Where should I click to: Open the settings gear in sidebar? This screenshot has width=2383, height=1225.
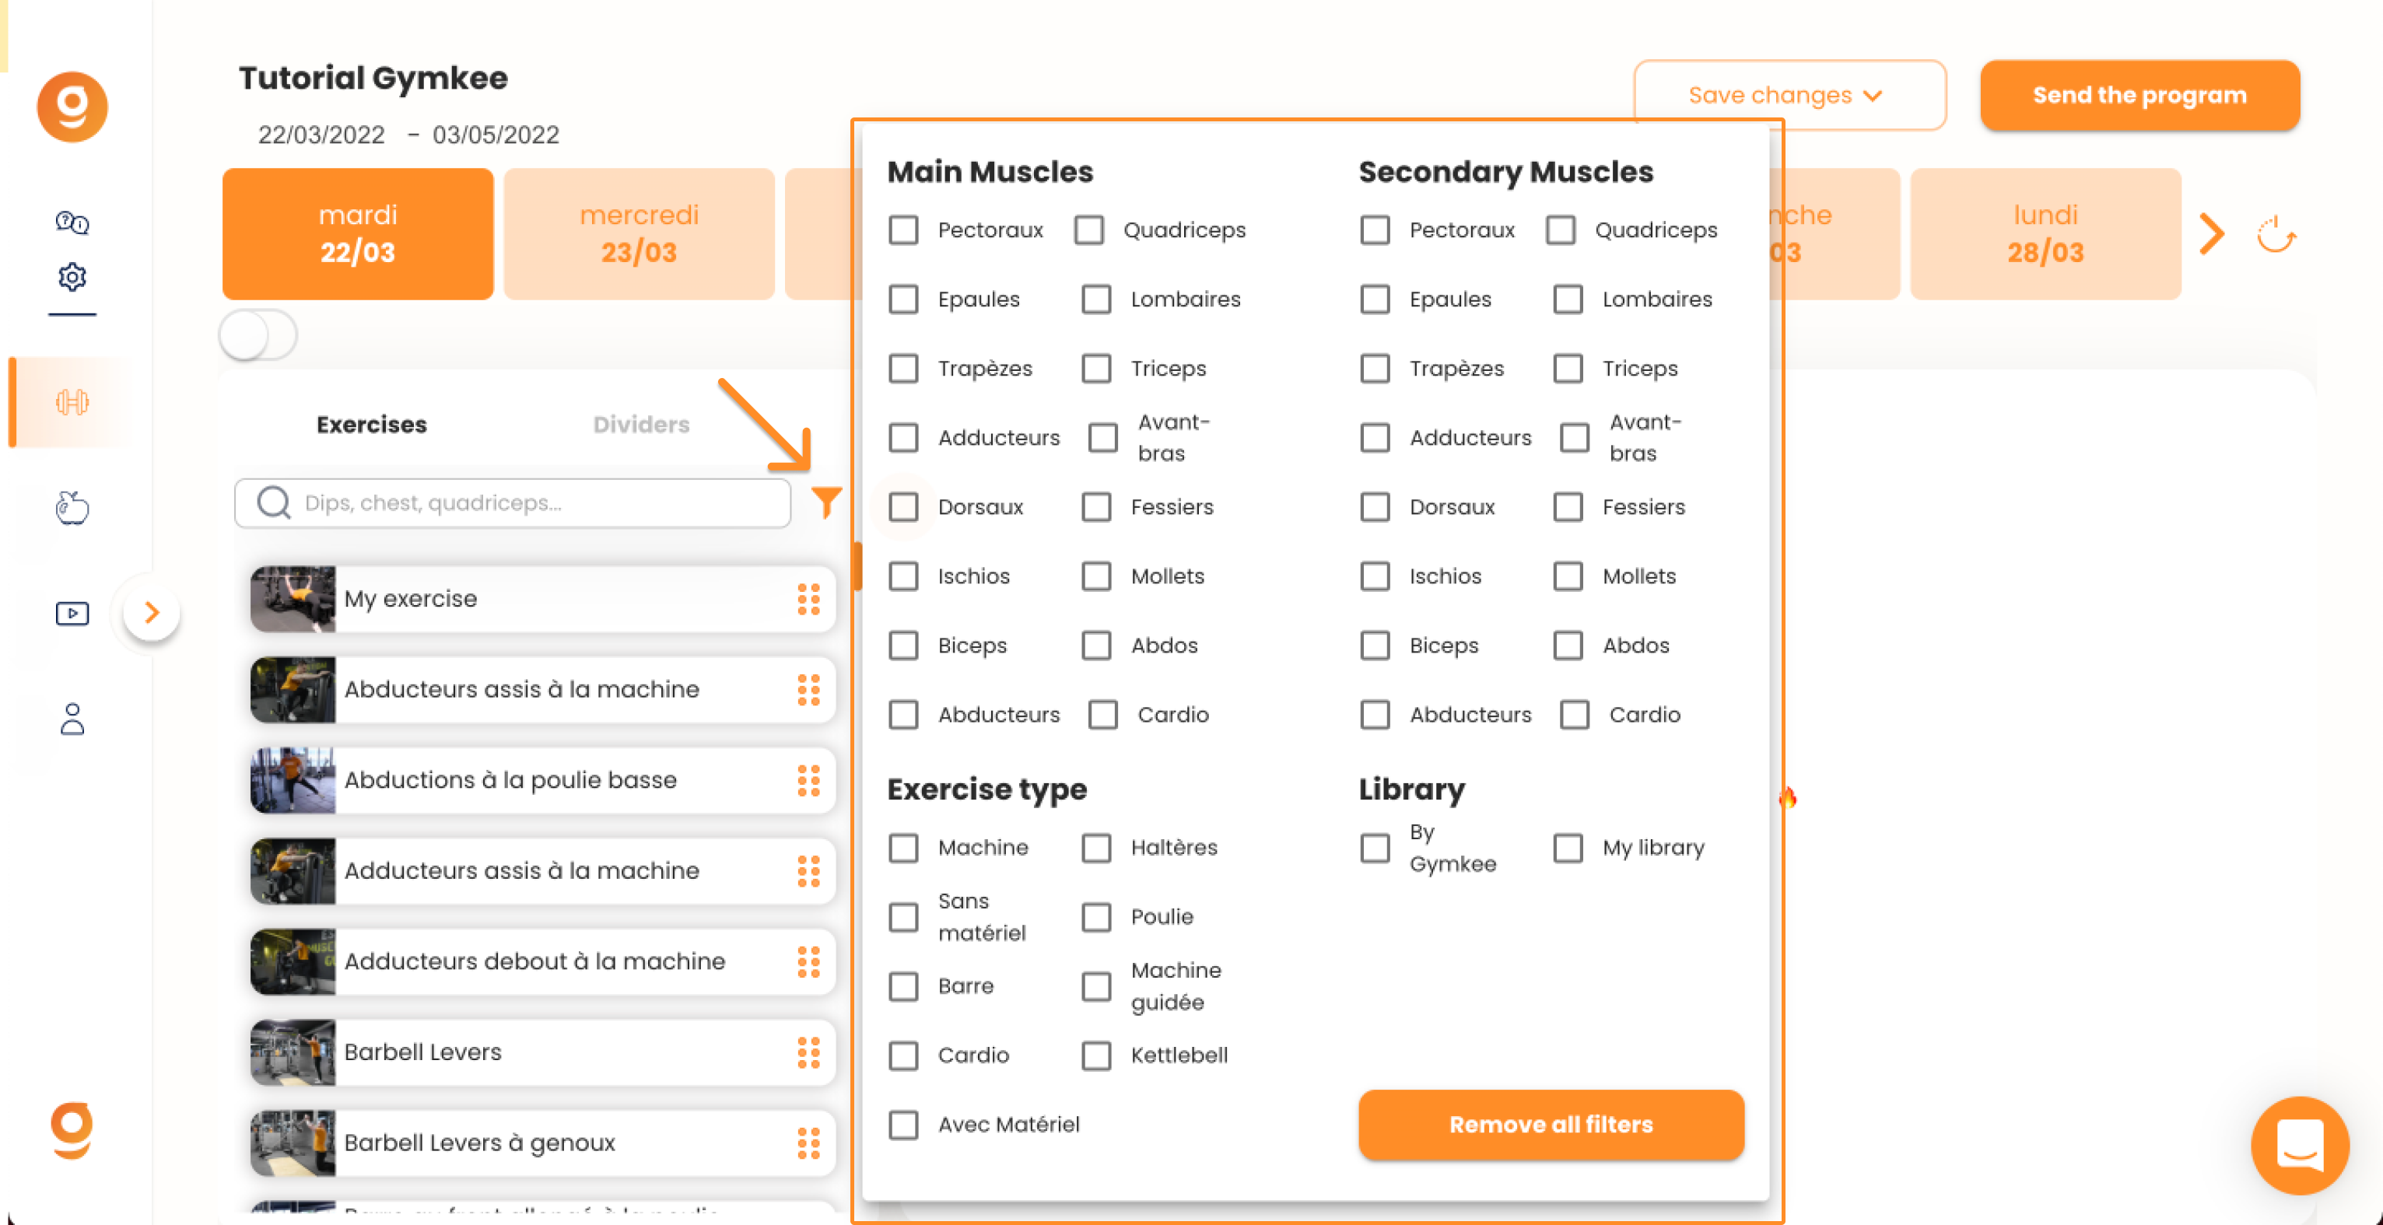(72, 276)
